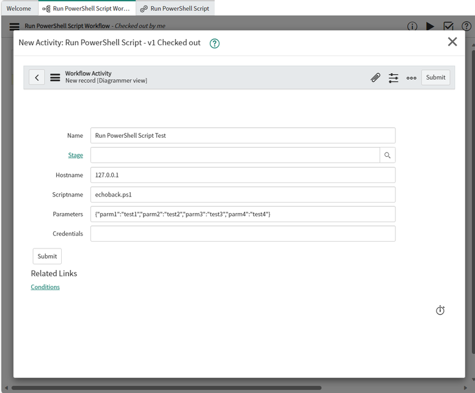This screenshot has width=475, height=393.
Task: Personalize form using sliders icon
Action: (394, 78)
